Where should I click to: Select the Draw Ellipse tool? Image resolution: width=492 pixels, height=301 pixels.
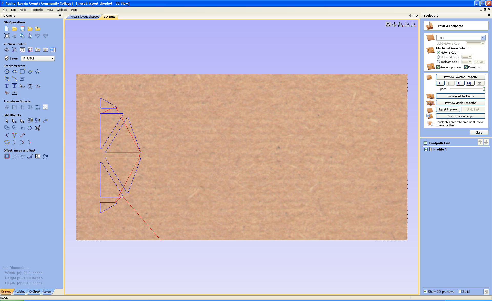(x=15, y=72)
